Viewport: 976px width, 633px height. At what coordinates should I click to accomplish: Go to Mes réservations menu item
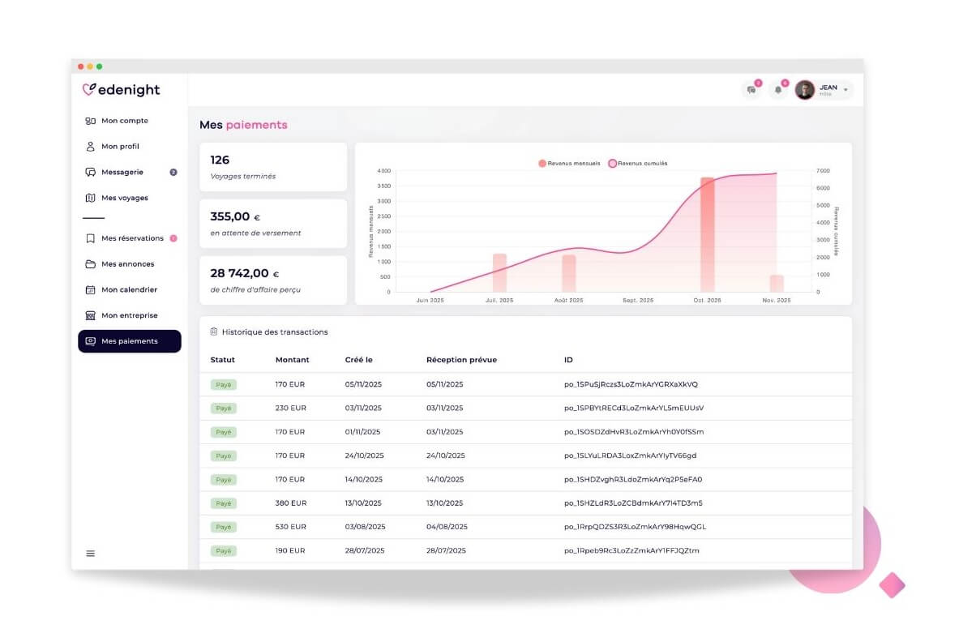point(132,238)
